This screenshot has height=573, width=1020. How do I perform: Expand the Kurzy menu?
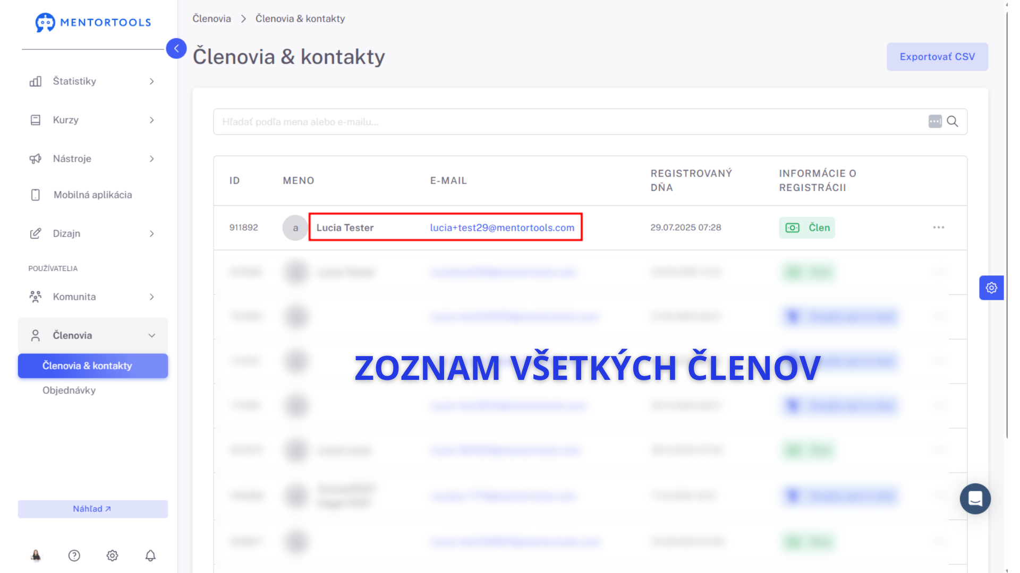tap(93, 120)
